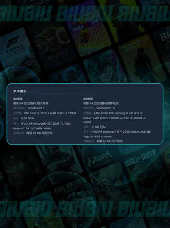Click the GeForce RTX 2060 6GB graphics line

coord(117,134)
